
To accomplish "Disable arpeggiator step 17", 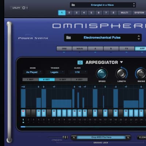I will click(105, 113).
